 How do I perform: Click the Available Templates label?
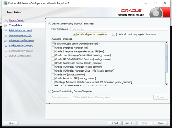tap(62, 39)
